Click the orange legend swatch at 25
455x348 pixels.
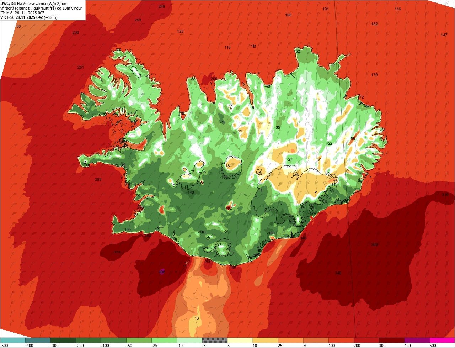pyautogui.click(x=290, y=340)
